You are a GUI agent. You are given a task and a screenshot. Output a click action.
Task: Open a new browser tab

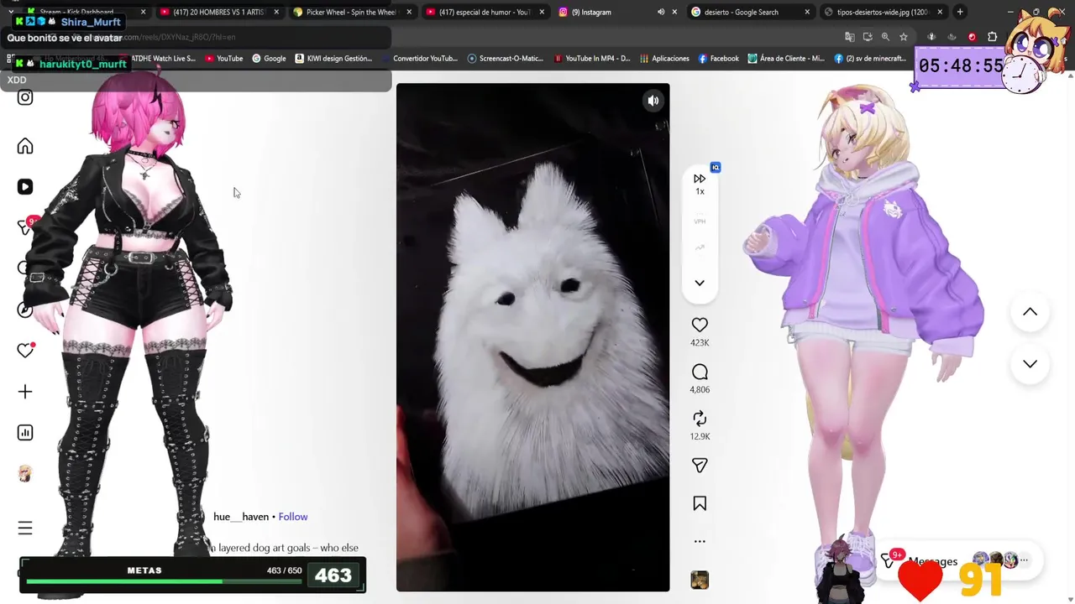pos(960,12)
